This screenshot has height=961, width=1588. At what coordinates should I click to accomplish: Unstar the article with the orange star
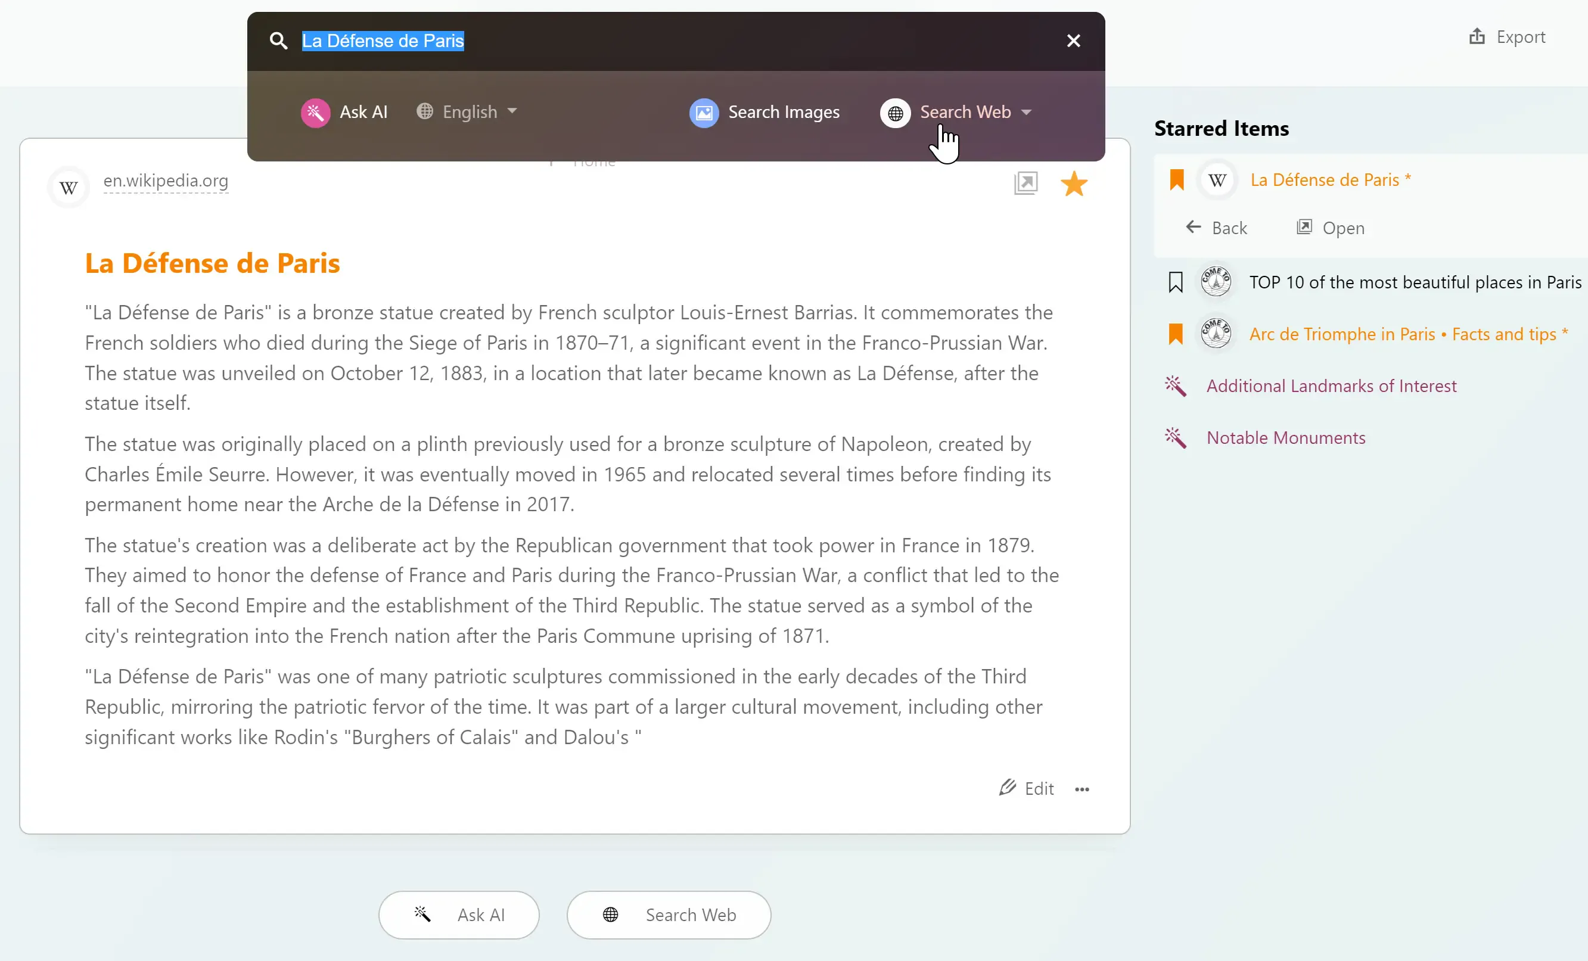(x=1074, y=184)
